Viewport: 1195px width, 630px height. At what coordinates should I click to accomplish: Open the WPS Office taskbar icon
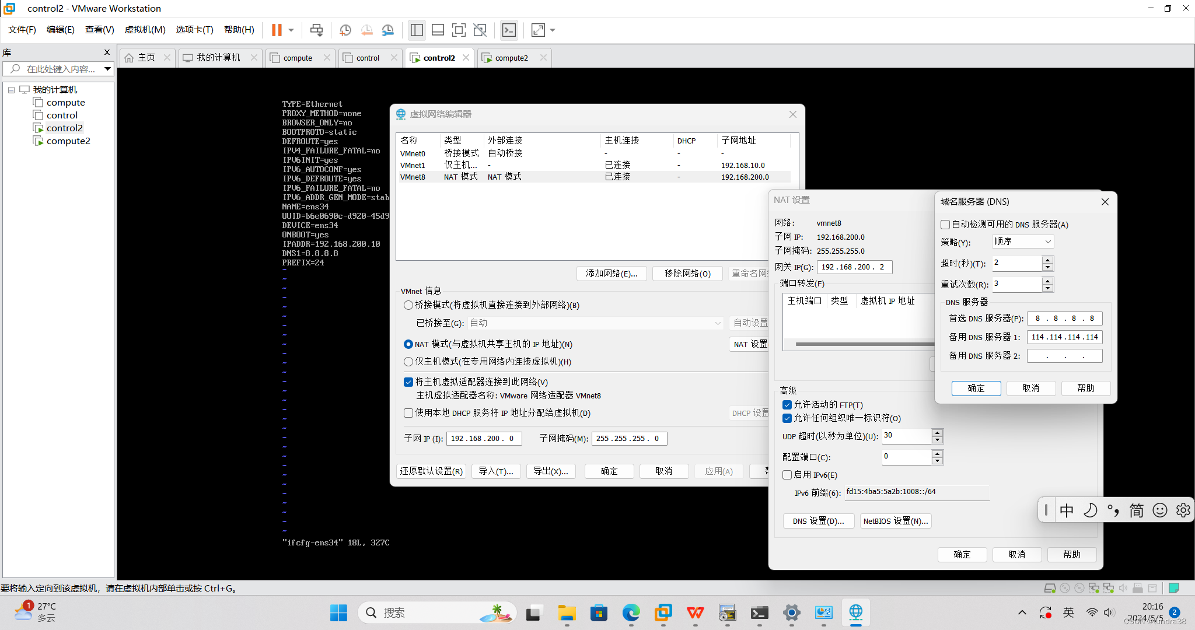[x=695, y=613]
